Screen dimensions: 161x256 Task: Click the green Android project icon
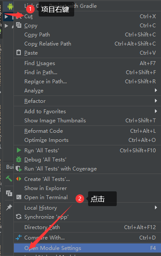click(x=10, y=7)
